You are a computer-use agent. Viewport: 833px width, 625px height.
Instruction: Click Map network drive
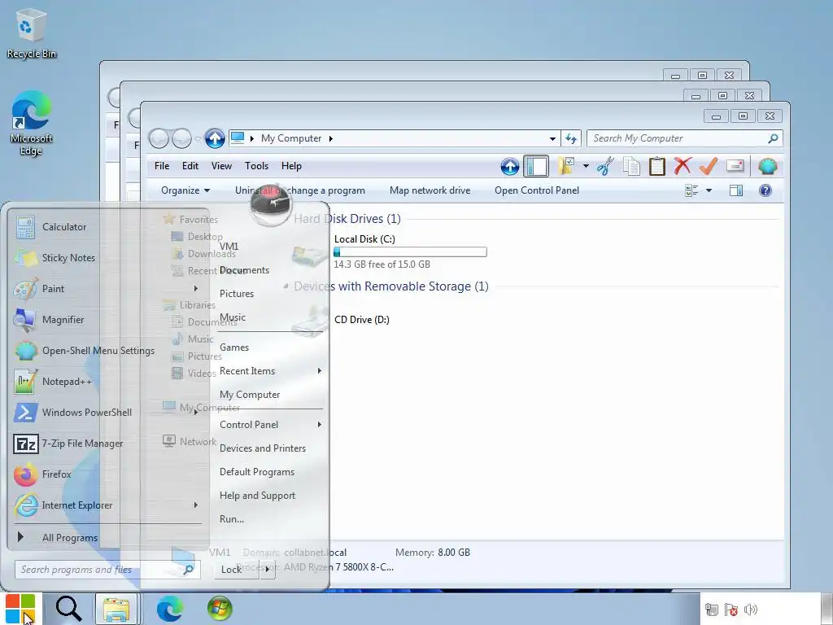pyautogui.click(x=430, y=190)
